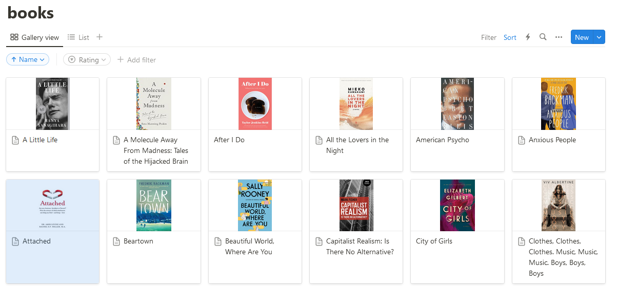Click page icon beside A Little Life
Screen dimensions: 617x288
click(15, 140)
